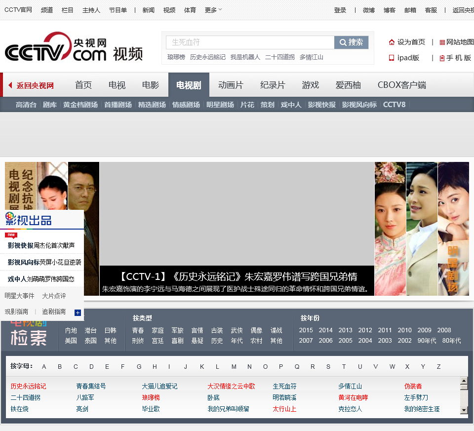Click the drama list scrollbar down arrow
The height and width of the screenshot is (431, 474).
pyautogui.click(x=464, y=410)
